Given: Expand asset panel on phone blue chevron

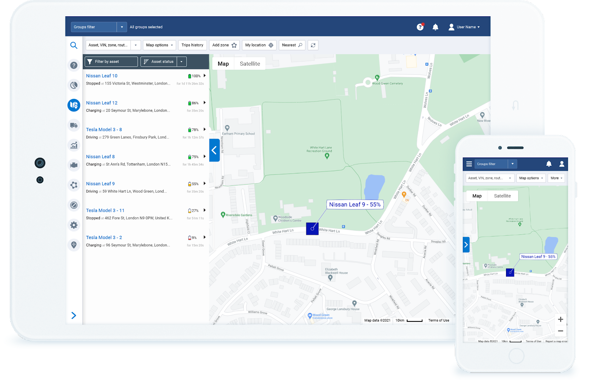Looking at the screenshot, I should coord(466,245).
